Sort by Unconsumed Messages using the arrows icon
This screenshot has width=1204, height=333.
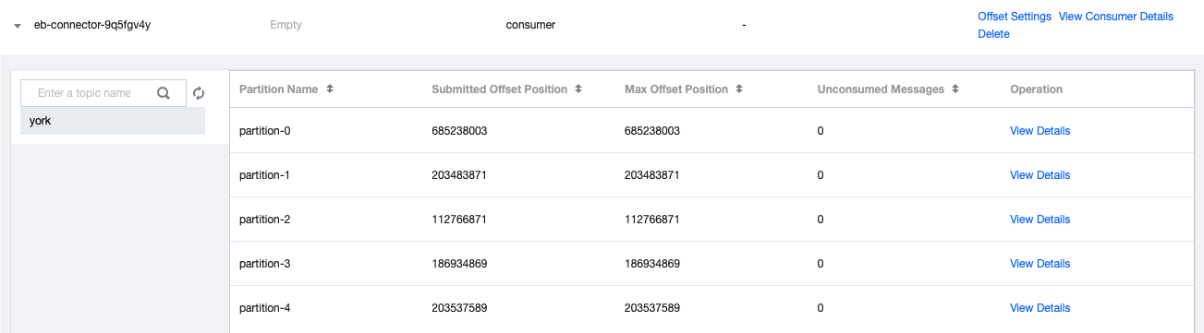coord(955,89)
